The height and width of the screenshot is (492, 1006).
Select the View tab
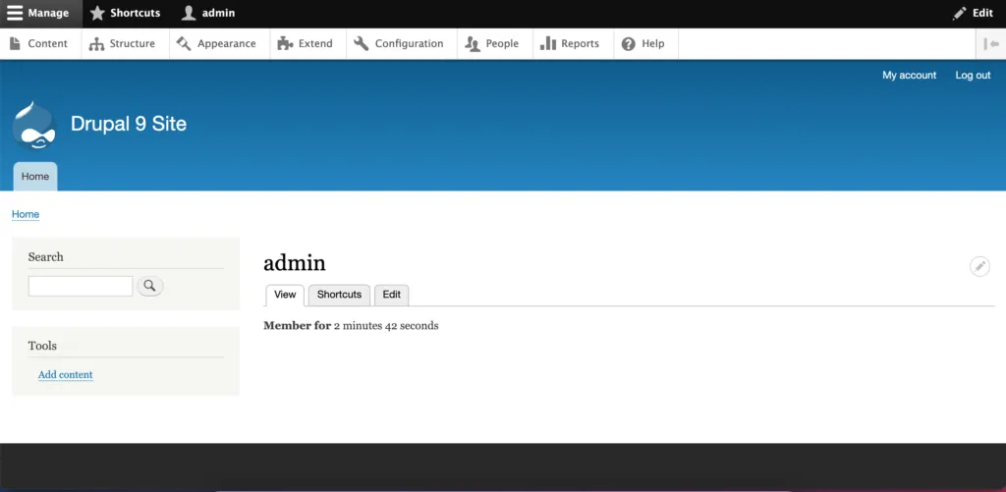click(x=285, y=295)
